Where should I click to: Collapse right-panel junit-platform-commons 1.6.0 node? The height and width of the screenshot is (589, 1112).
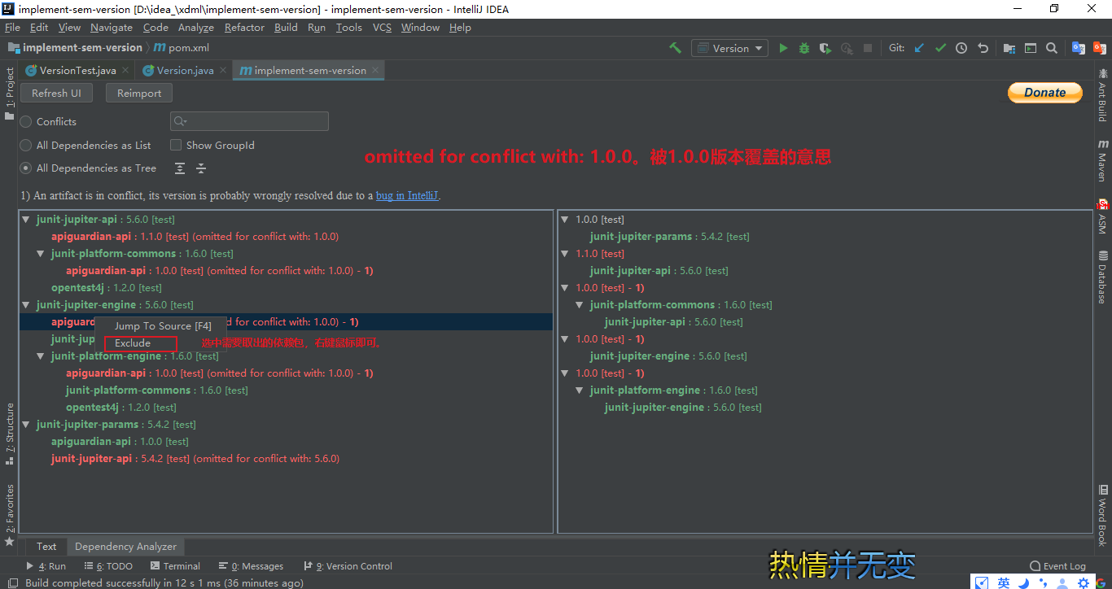[580, 305]
